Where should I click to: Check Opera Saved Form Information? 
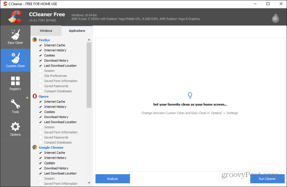pos(40,132)
